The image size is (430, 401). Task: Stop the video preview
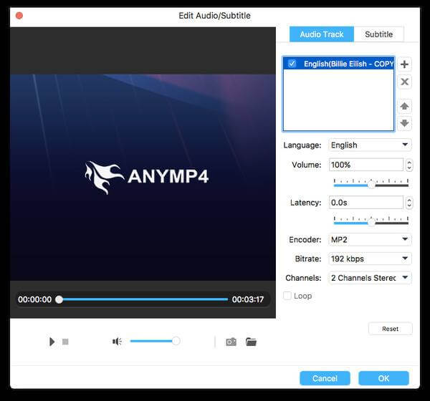(x=65, y=342)
